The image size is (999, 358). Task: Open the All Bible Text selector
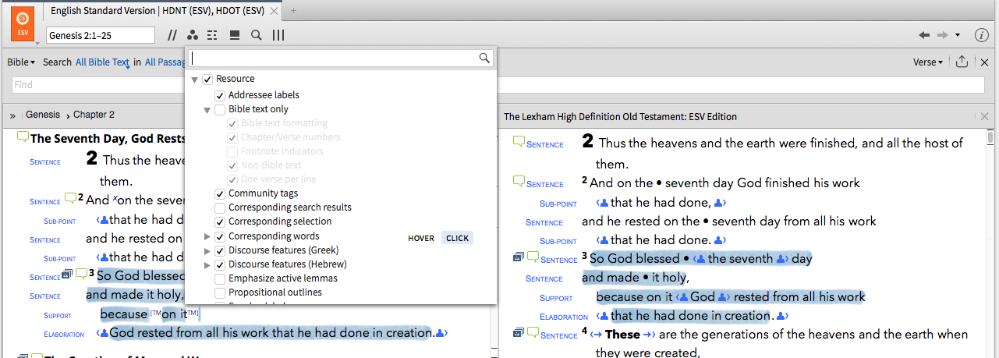click(102, 62)
